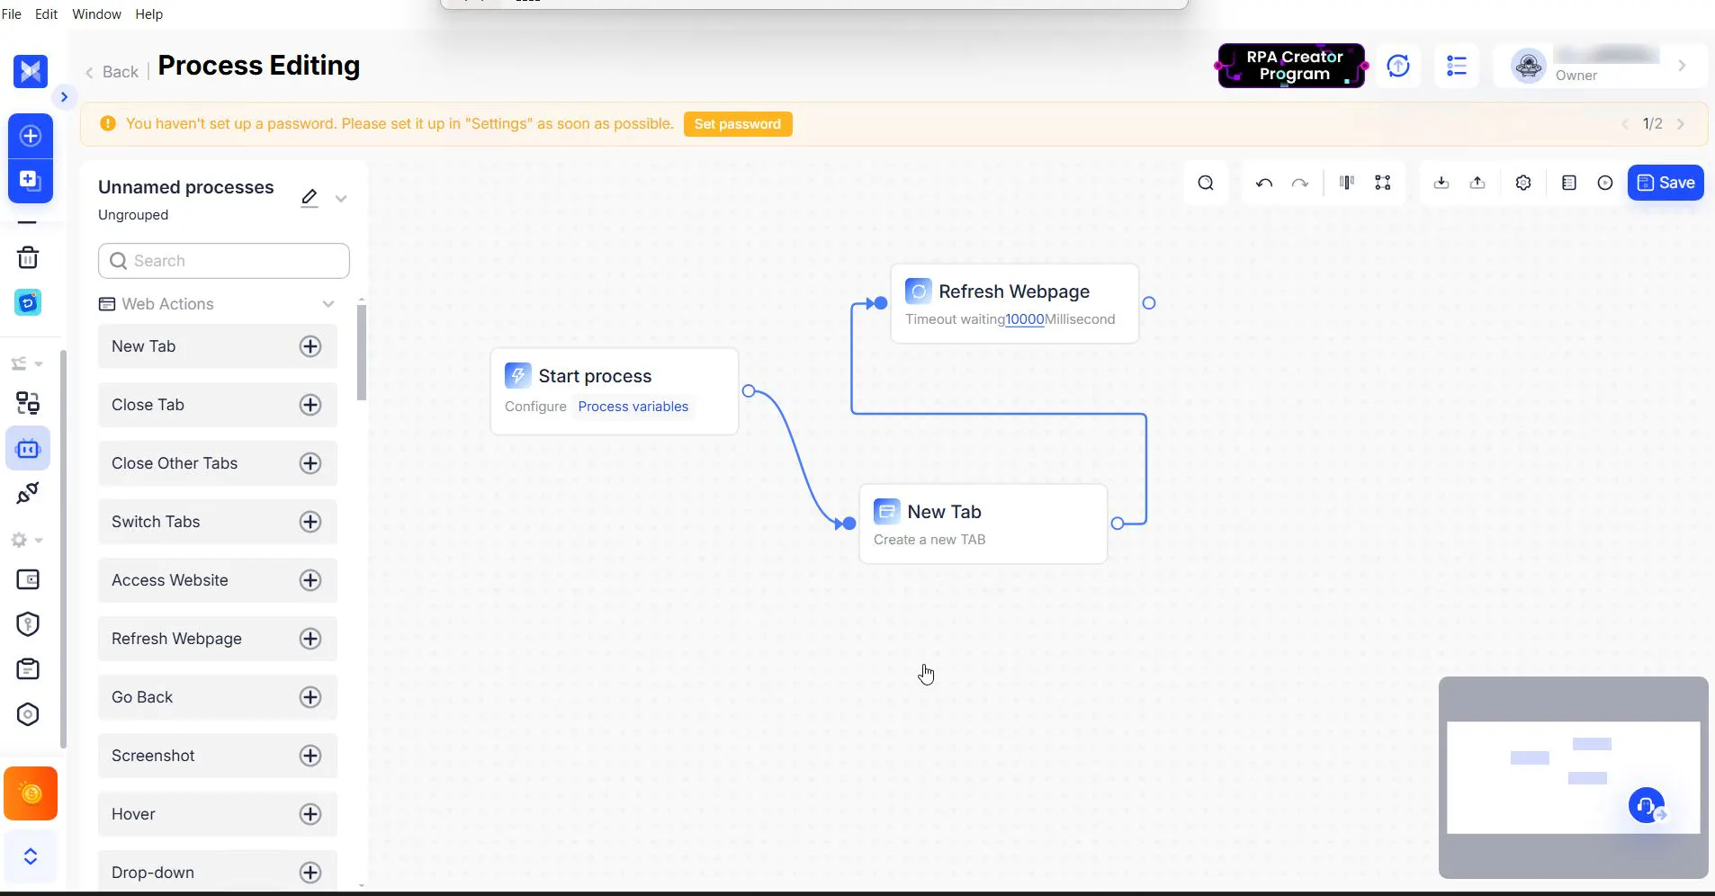Click the up-down collapse arrows icon
The width and height of the screenshot is (1715, 896).
point(31,856)
